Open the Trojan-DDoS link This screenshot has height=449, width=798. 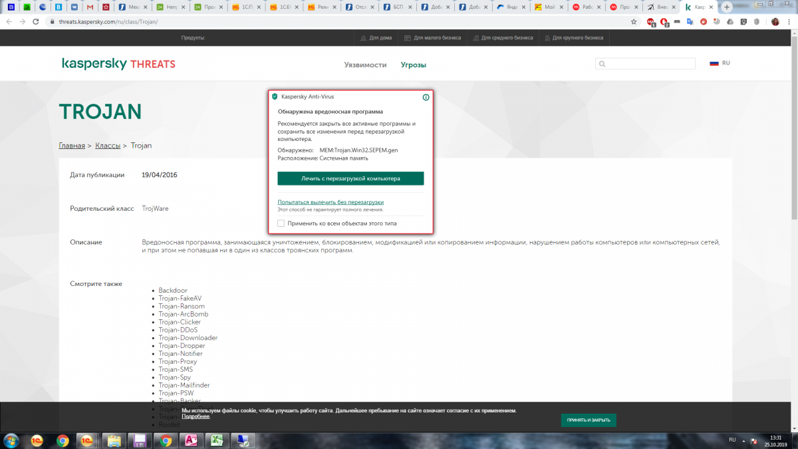(178, 330)
